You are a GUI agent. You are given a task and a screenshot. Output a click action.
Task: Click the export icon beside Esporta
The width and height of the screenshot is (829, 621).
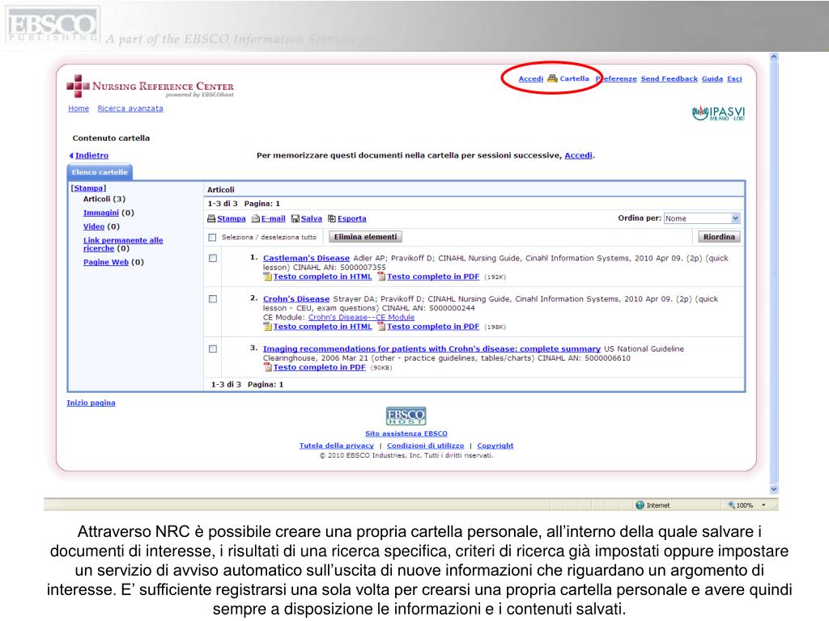pos(332,218)
